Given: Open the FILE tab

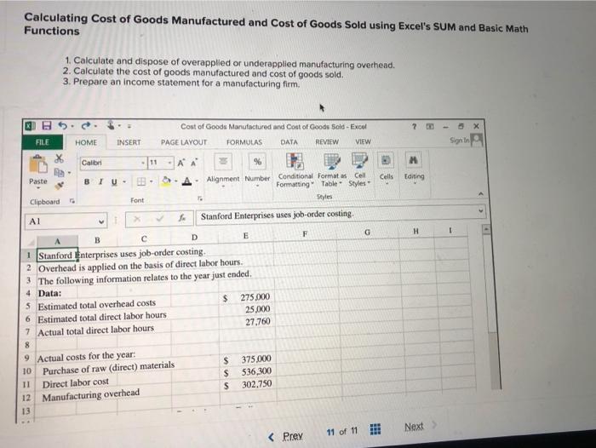Looking at the screenshot, I should point(43,142).
